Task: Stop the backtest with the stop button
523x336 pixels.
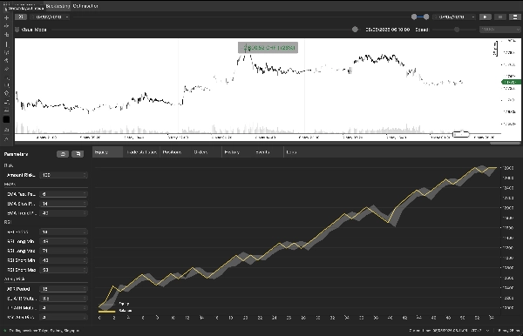Action: coord(500,17)
